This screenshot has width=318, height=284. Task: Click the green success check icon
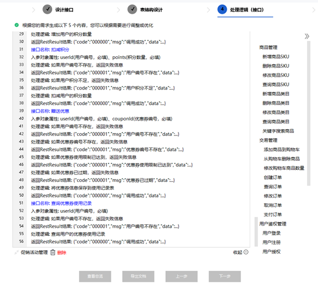17,25
